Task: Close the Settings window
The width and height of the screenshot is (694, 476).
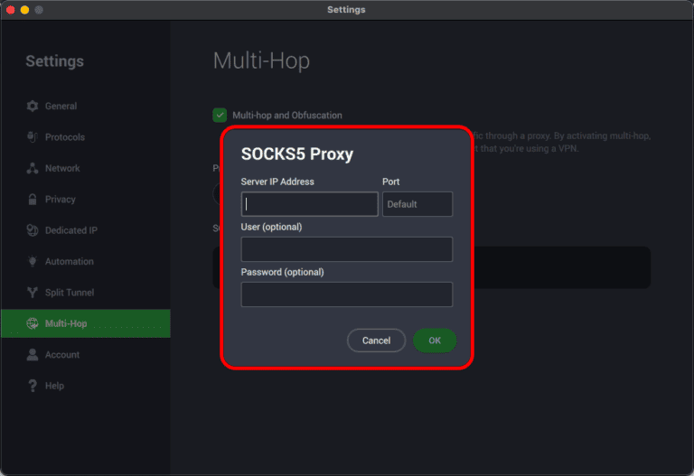Action: pos(11,10)
